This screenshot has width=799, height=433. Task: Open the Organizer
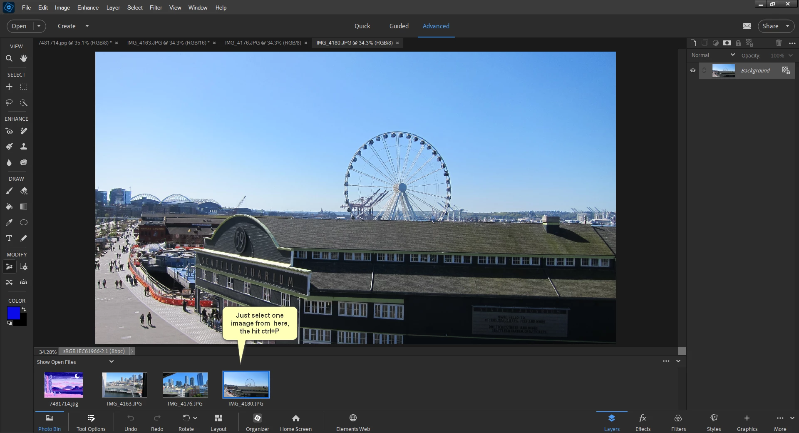pyautogui.click(x=257, y=422)
